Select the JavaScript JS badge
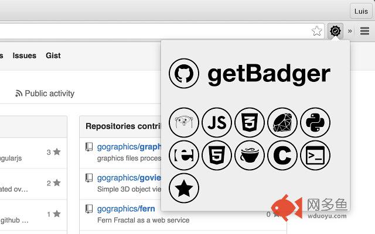Image resolution: width=375 pixels, height=234 pixels. [217, 123]
